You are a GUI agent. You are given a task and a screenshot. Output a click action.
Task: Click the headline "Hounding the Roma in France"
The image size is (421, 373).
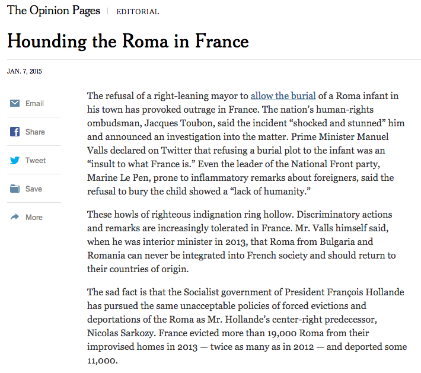click(128, 42)
